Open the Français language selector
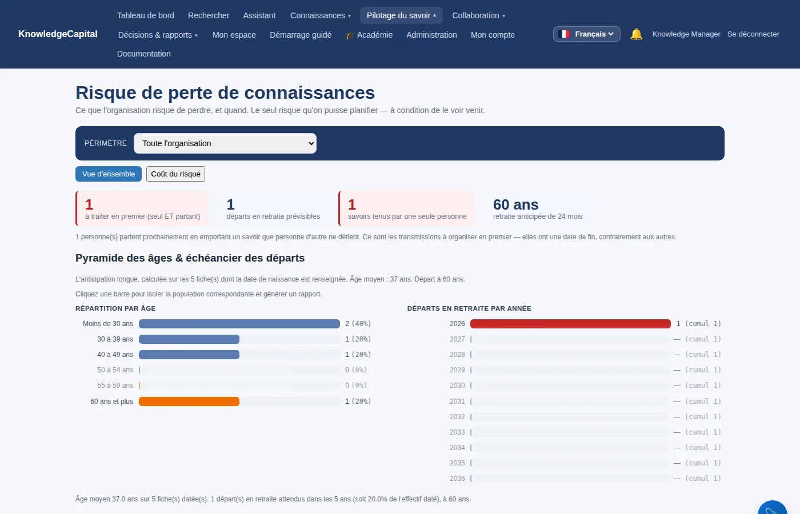This screenshot has width=800, height=514. point(586,34)
